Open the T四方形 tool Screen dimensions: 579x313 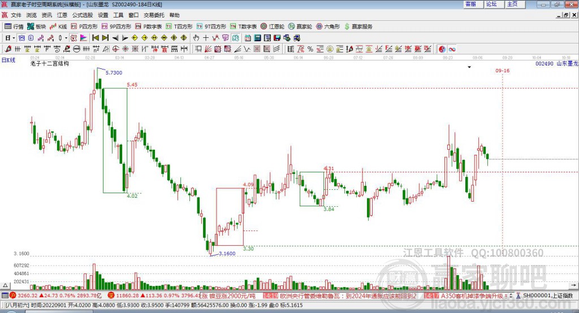(179, 27)
